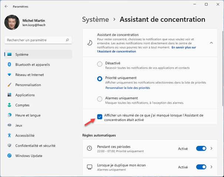Screen dimensions: 224x177
Task: Click Système in the breadcrumb header
Action: coord(96,19)
